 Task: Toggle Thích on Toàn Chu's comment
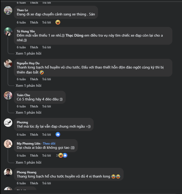coord(34,106)
